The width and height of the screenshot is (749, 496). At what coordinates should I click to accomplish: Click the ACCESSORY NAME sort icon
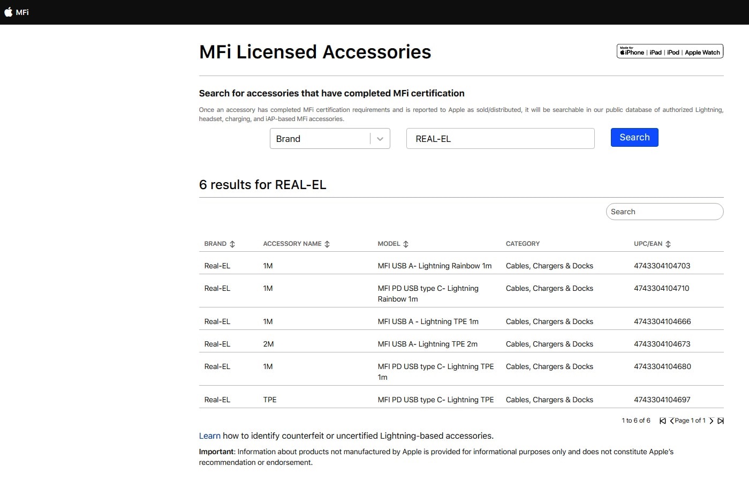point(327,244)
